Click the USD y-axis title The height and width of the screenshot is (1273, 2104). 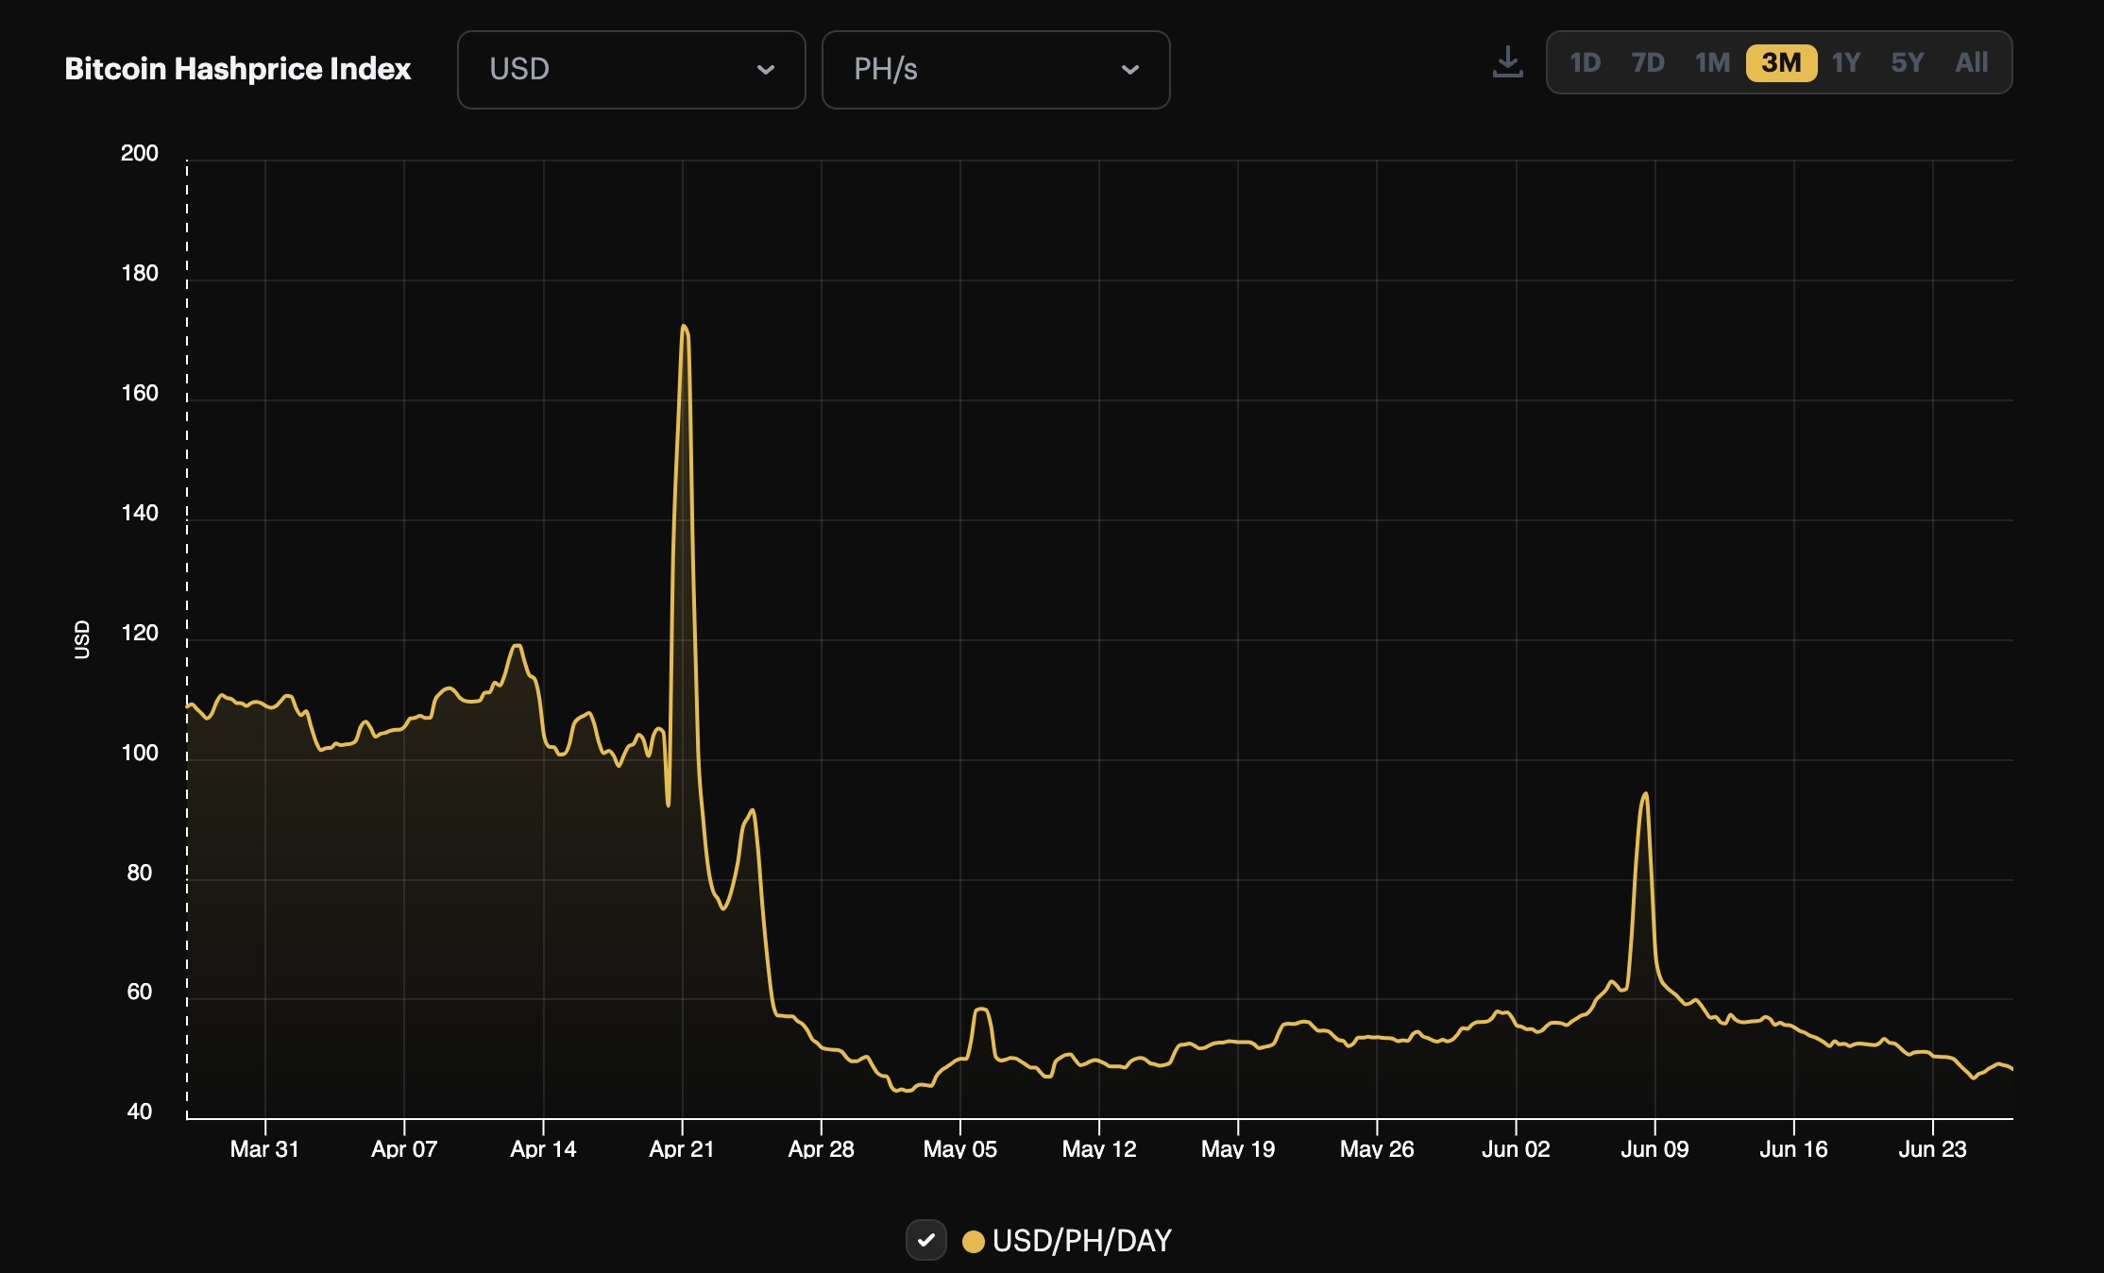[x=82, y=639]
